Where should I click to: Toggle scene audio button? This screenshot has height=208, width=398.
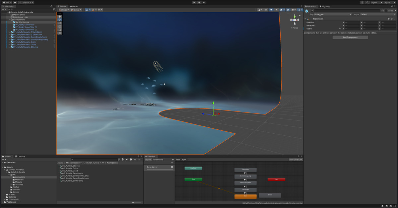click(x=276, y=10)
